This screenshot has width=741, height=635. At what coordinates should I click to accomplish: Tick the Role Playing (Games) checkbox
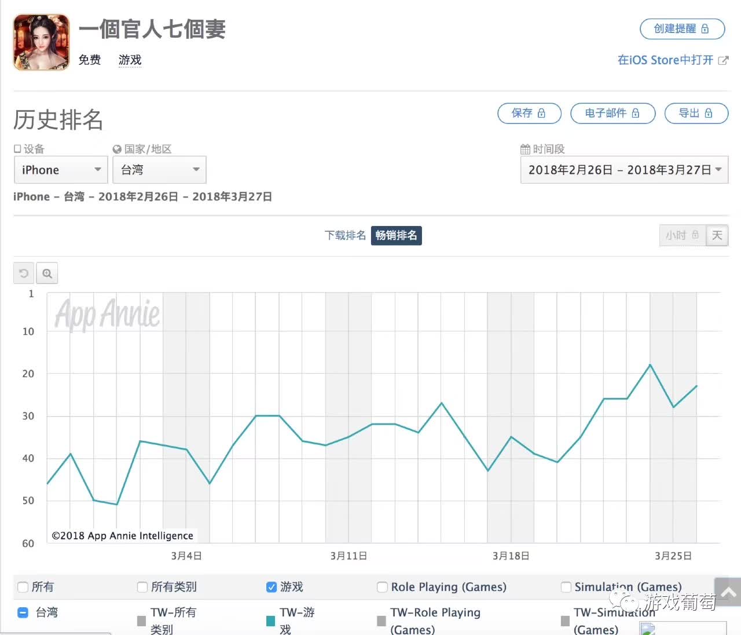[x=382, y=587]
